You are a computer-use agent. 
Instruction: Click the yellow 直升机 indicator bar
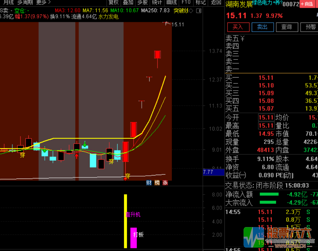click(x=125, y=221)
